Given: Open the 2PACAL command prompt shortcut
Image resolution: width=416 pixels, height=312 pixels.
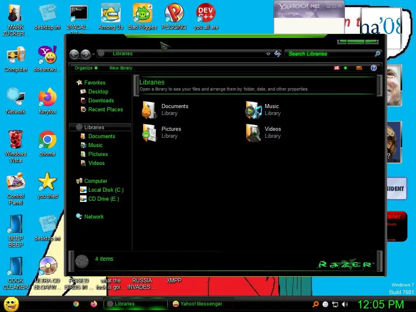Looking at the screenshot, I should (78, 19).
